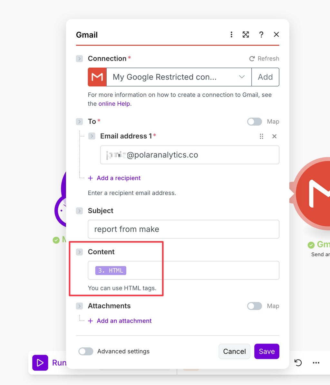Toggle the Map switch for To field

coord(255,122)
